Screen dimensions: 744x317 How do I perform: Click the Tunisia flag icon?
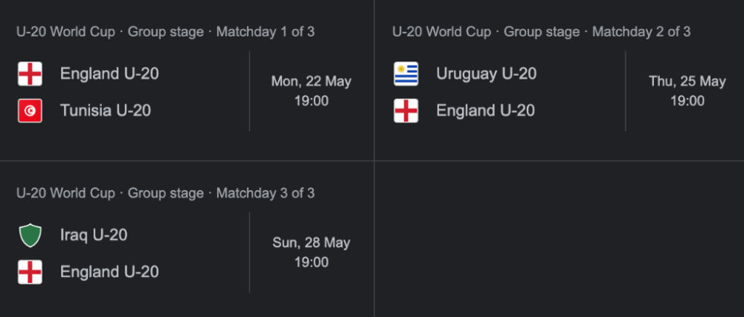point(30,111)
